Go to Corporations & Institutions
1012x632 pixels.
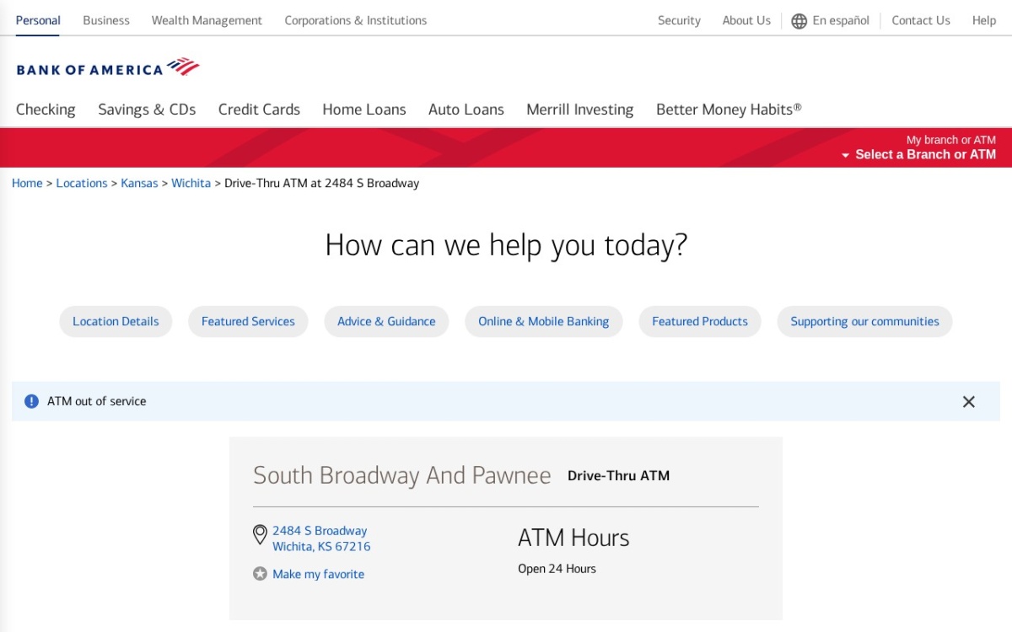356,20
